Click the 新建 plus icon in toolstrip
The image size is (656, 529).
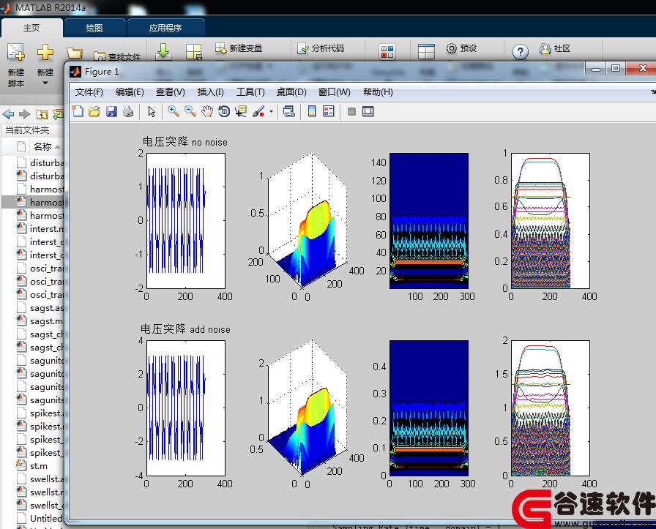(45, 53)
